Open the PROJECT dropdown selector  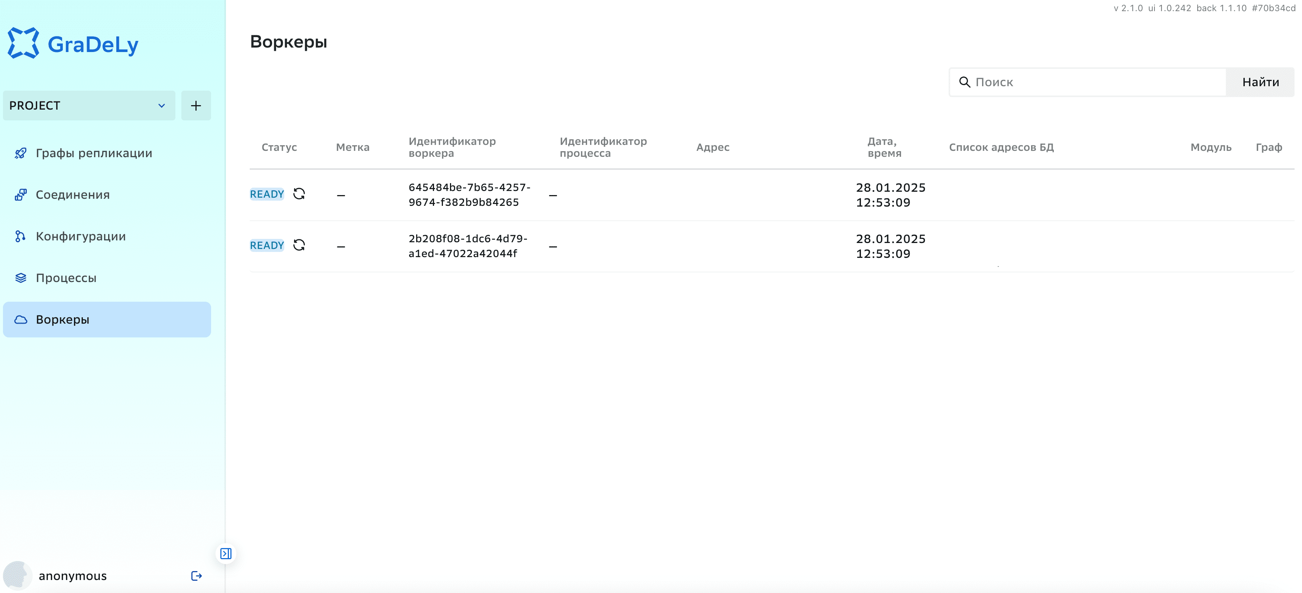tap(89, 106)
